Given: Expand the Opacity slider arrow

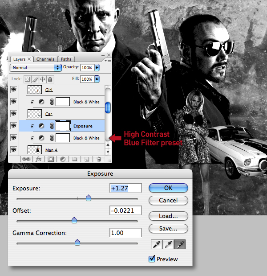Looking at the screenshot, I should point(97,67).
